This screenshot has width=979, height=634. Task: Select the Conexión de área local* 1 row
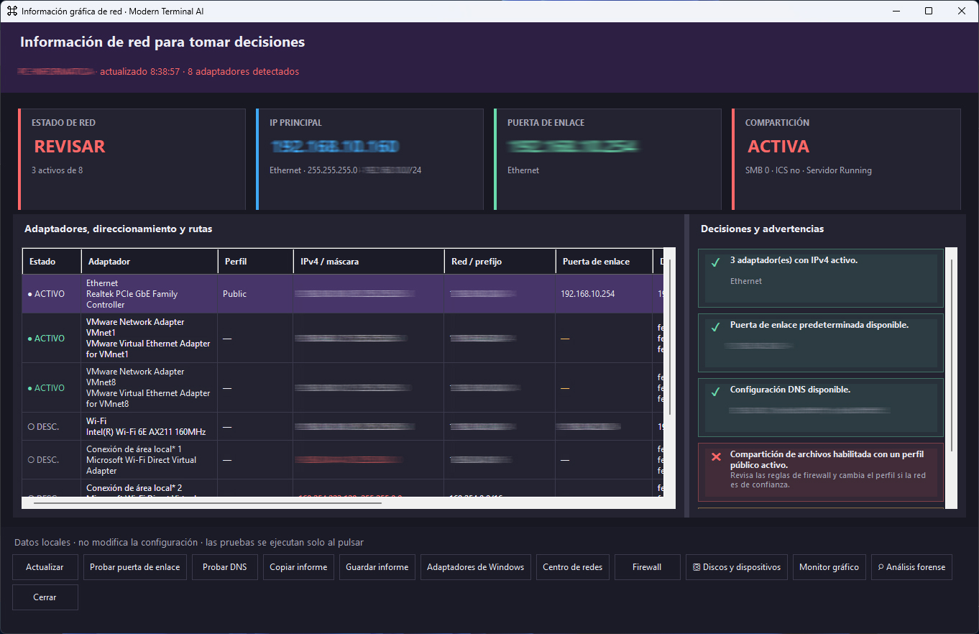click(x=343, y=460)
